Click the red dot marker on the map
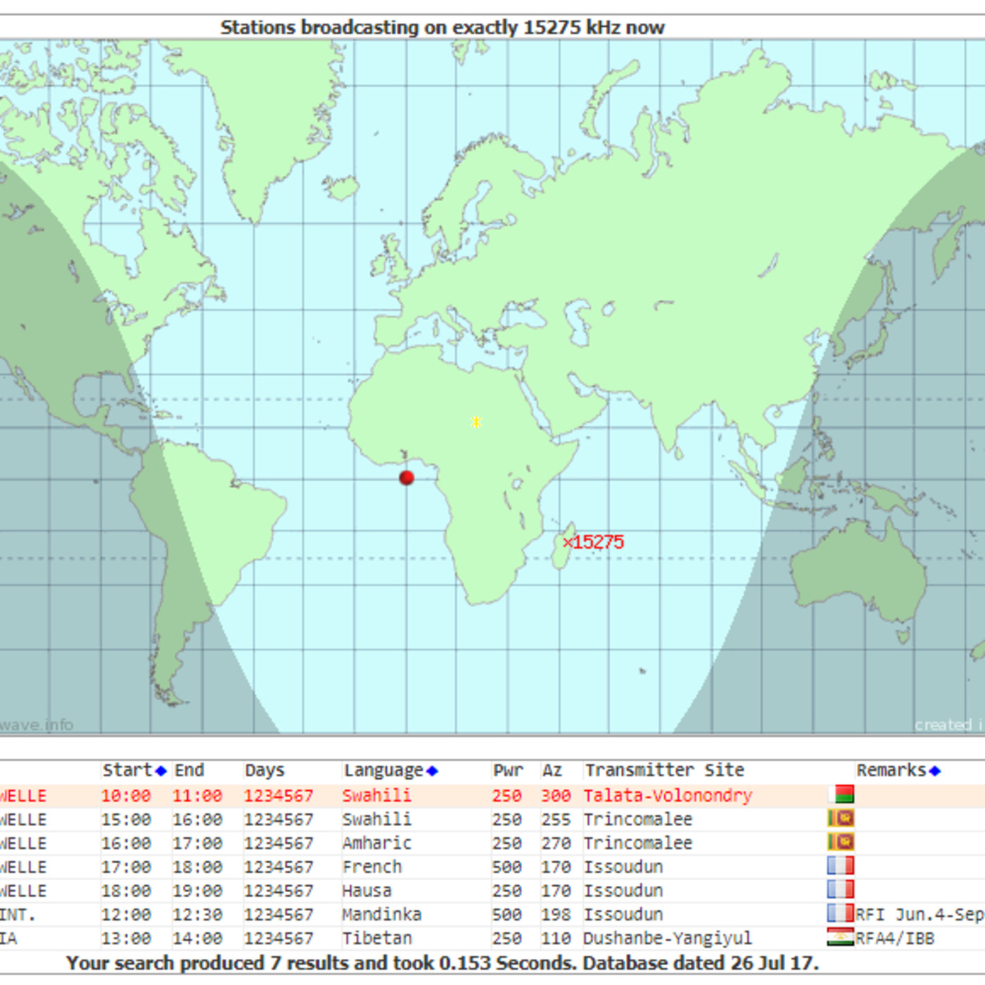The height and width of the screenshot is (985, 985). point(406,478)
